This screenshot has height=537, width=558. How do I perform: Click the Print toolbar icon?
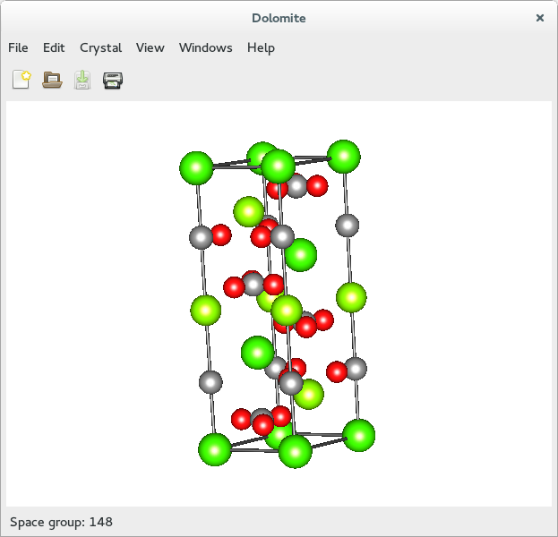[x=113, y=81]
